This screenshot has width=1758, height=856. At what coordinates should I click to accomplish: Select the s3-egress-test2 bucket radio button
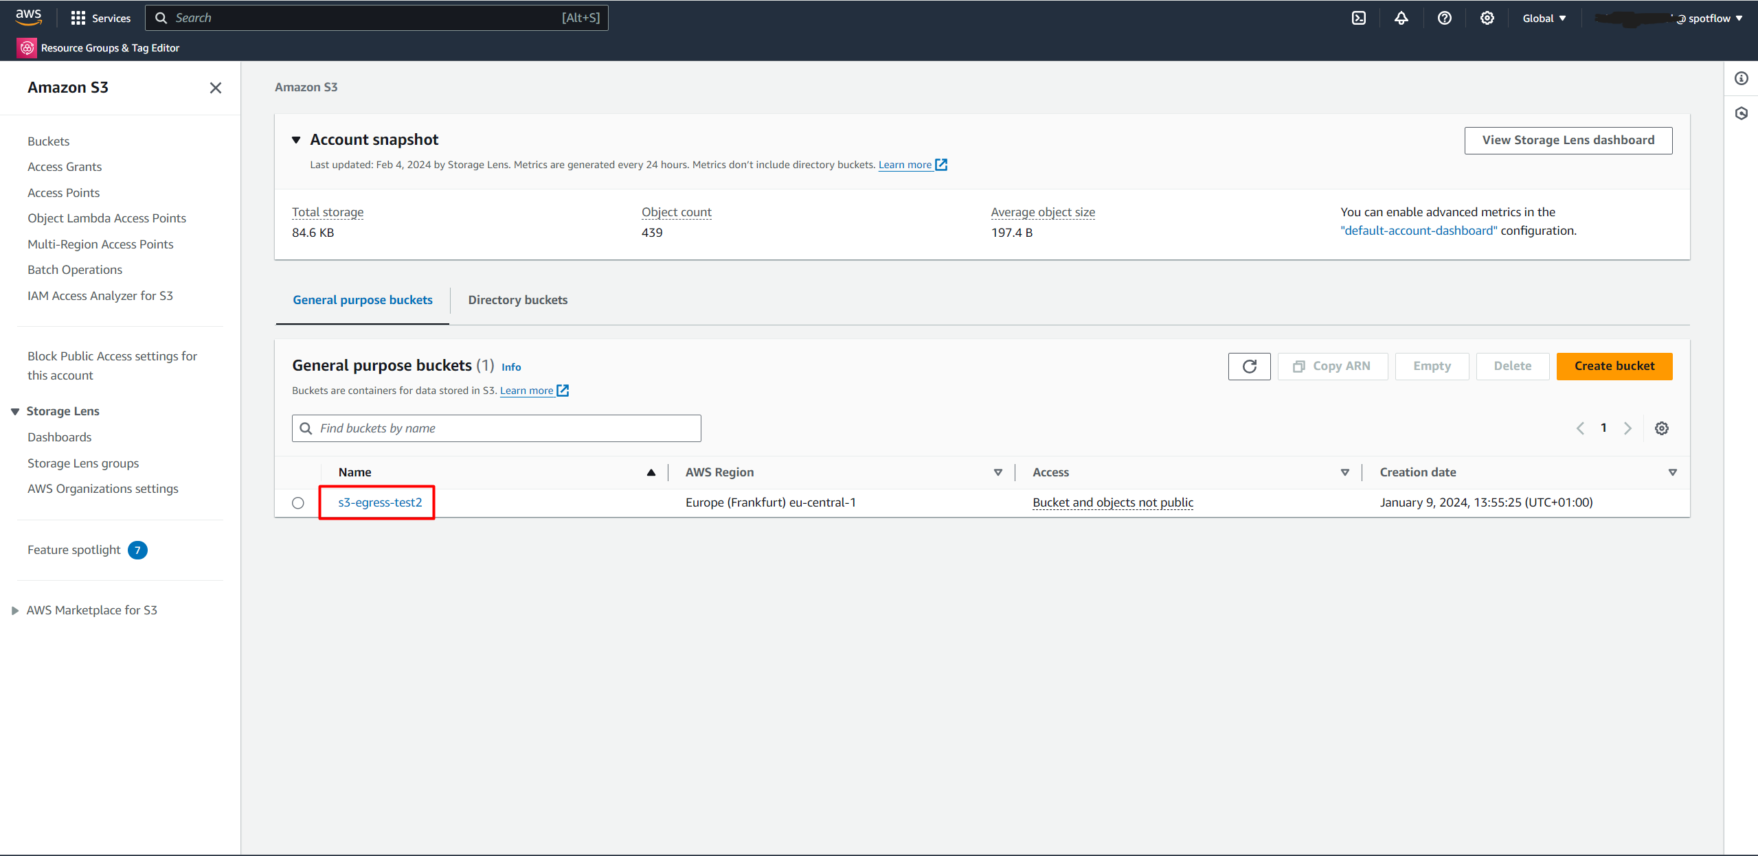297,502
